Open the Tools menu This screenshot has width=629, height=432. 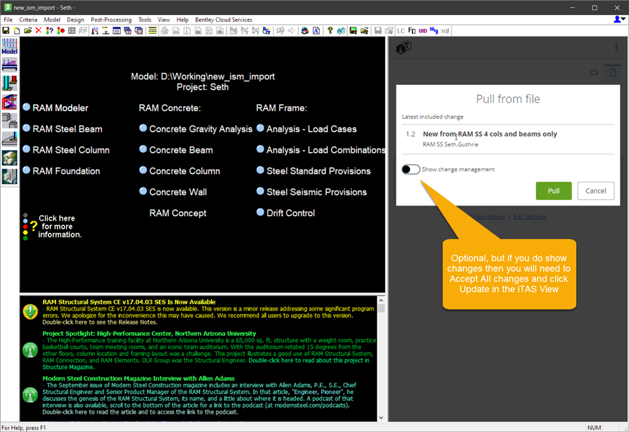[x=145, y=19]
